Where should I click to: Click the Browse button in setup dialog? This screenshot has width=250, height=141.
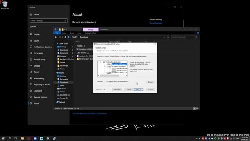(x=150, y=82)
